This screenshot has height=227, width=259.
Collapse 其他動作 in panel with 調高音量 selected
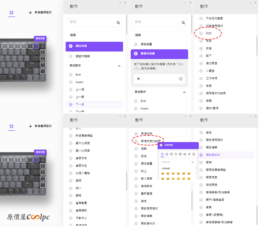[x=119, y=66]
